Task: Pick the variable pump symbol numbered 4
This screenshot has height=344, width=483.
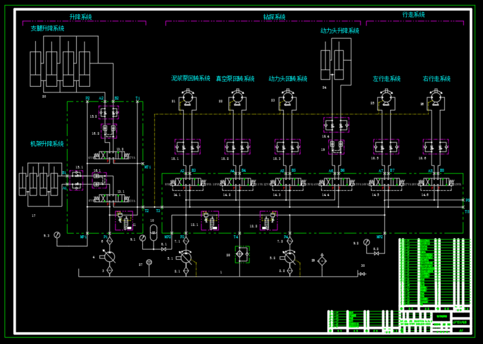Action: pos(109,257)
